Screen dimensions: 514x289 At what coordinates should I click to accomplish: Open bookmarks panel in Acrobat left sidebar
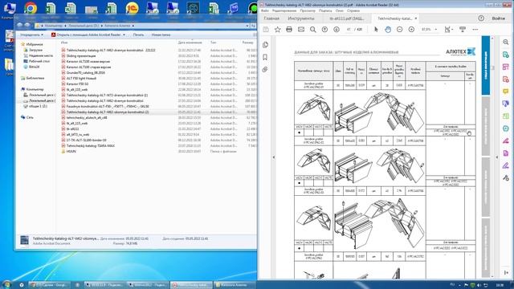265,57
